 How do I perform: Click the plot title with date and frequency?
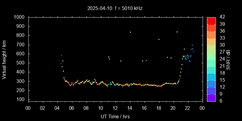[x=115, y=8]
